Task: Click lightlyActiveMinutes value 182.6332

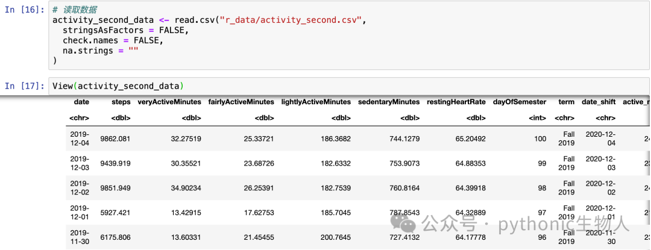Action: point(336,163)
